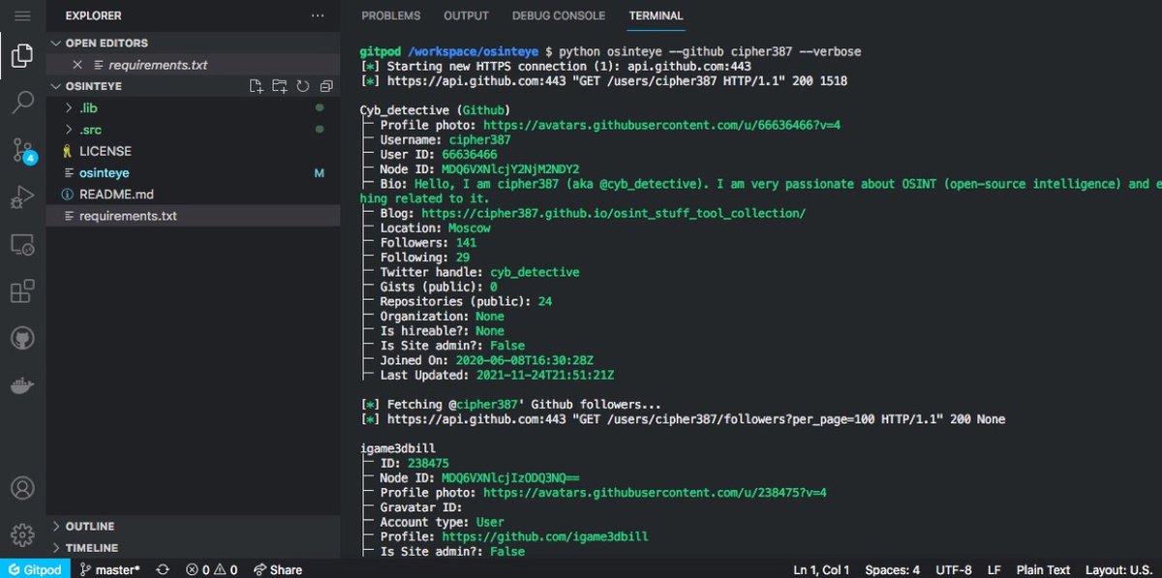Open Explorer more actions ellipsis

[318, 16]
